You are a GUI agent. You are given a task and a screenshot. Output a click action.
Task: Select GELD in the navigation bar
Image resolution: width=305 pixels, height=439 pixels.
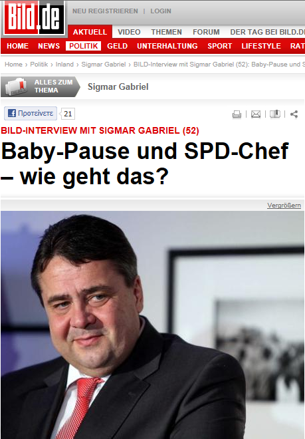(117, 46)
